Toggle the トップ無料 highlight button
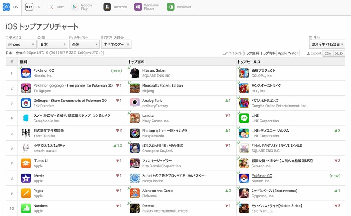The image size is (351, 216). click(252, 53)
